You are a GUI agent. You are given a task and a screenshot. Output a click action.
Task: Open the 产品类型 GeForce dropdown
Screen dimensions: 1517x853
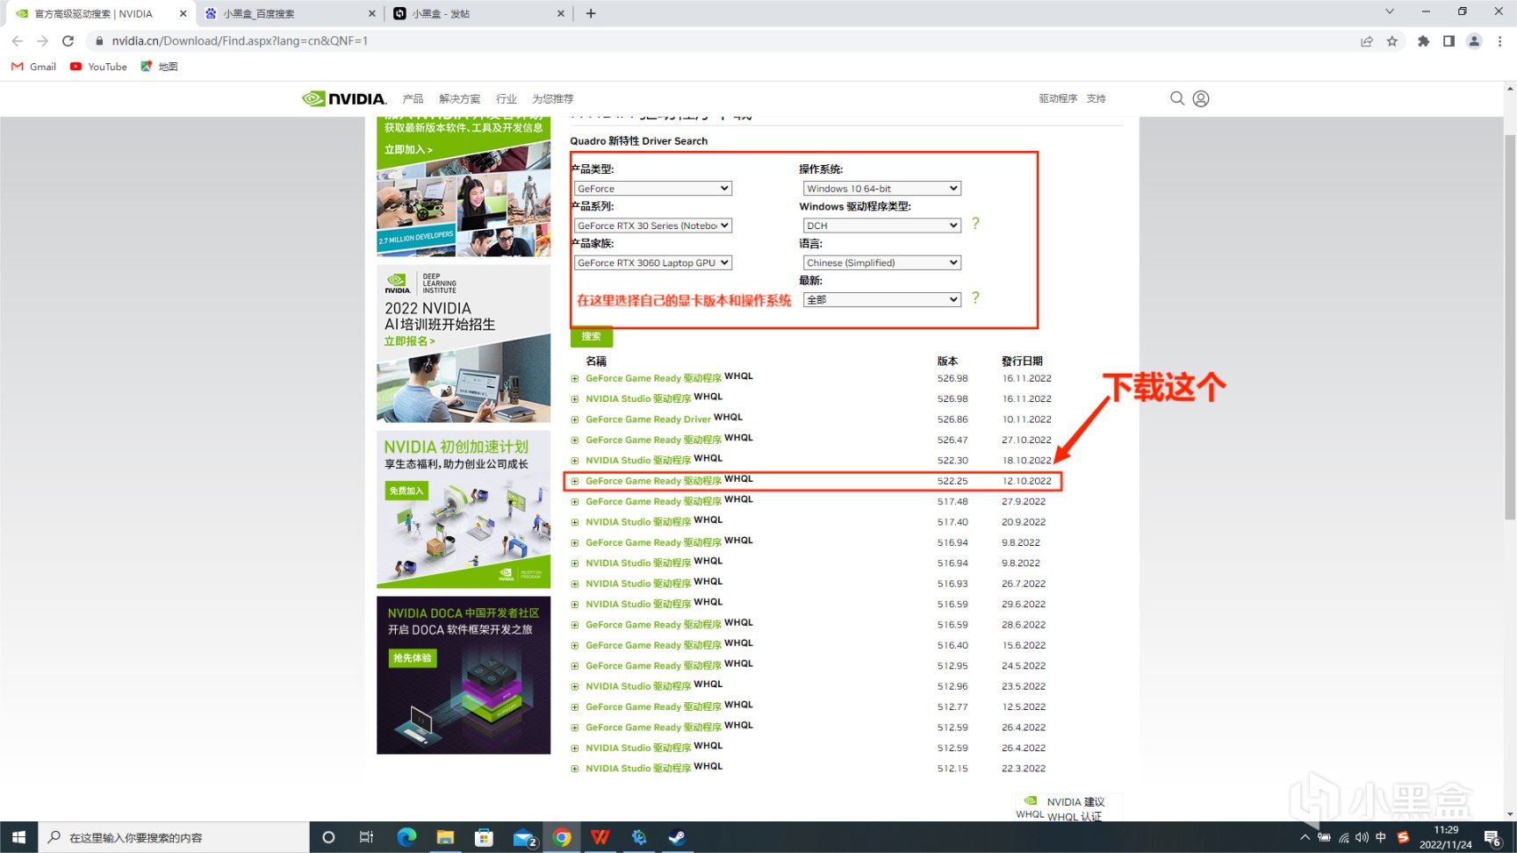pos(652,188)
